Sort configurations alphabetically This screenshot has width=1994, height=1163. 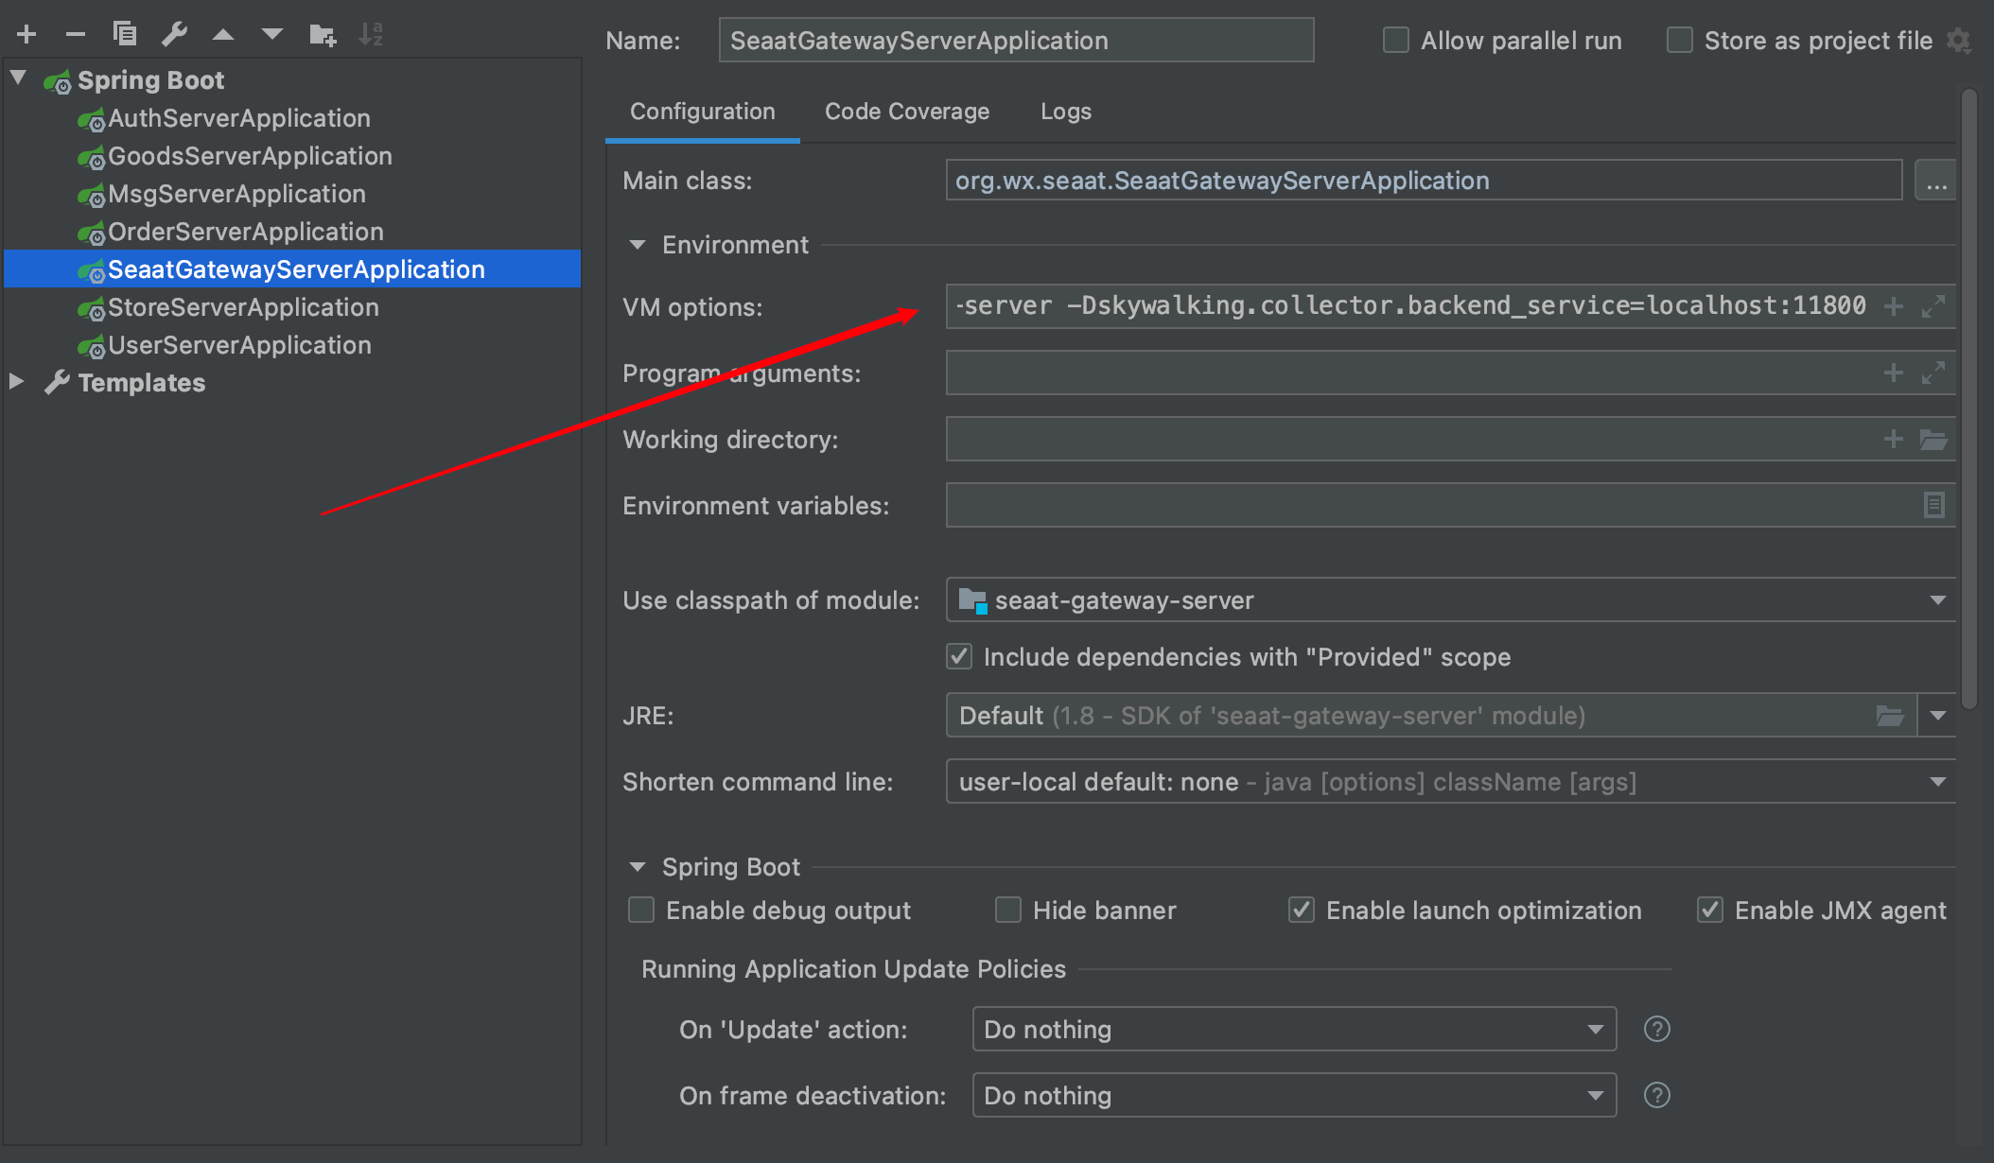tap(371, 35)
